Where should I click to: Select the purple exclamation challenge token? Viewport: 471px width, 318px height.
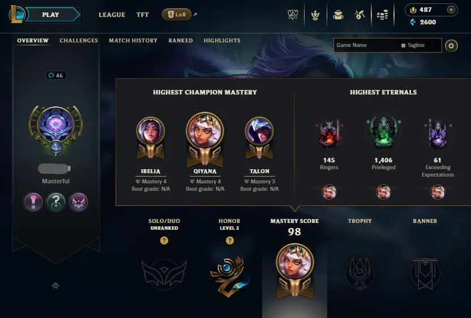tap(33, 202)
